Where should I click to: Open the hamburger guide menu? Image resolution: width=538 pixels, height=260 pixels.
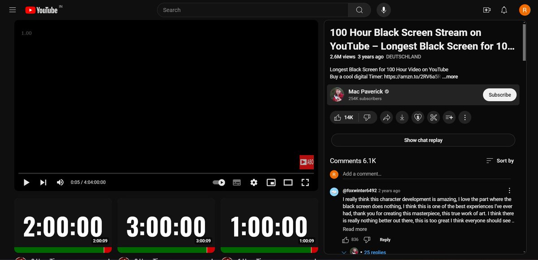(13, 10)
